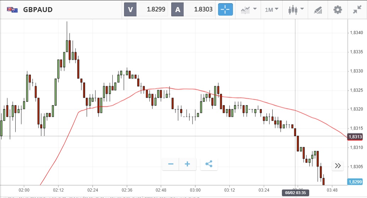This screenshot has height=198, width=367.
Task: Zoom in with the plus button
Action: pos(188,164)
